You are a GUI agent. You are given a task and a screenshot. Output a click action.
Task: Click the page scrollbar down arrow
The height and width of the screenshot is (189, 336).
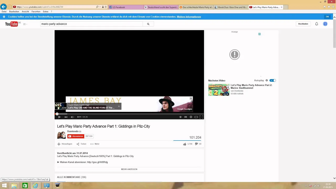pos(334,178)
